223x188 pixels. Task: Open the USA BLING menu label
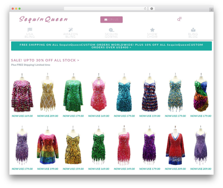[29, 36]
